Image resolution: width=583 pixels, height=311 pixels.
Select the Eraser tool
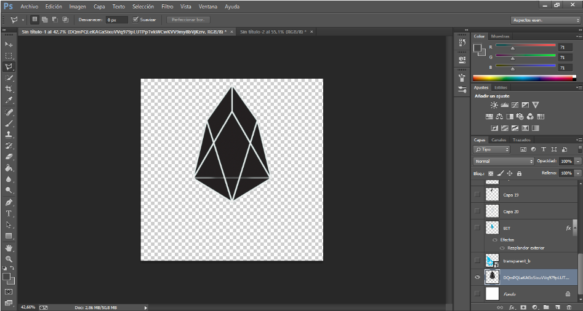coord(9,157)
